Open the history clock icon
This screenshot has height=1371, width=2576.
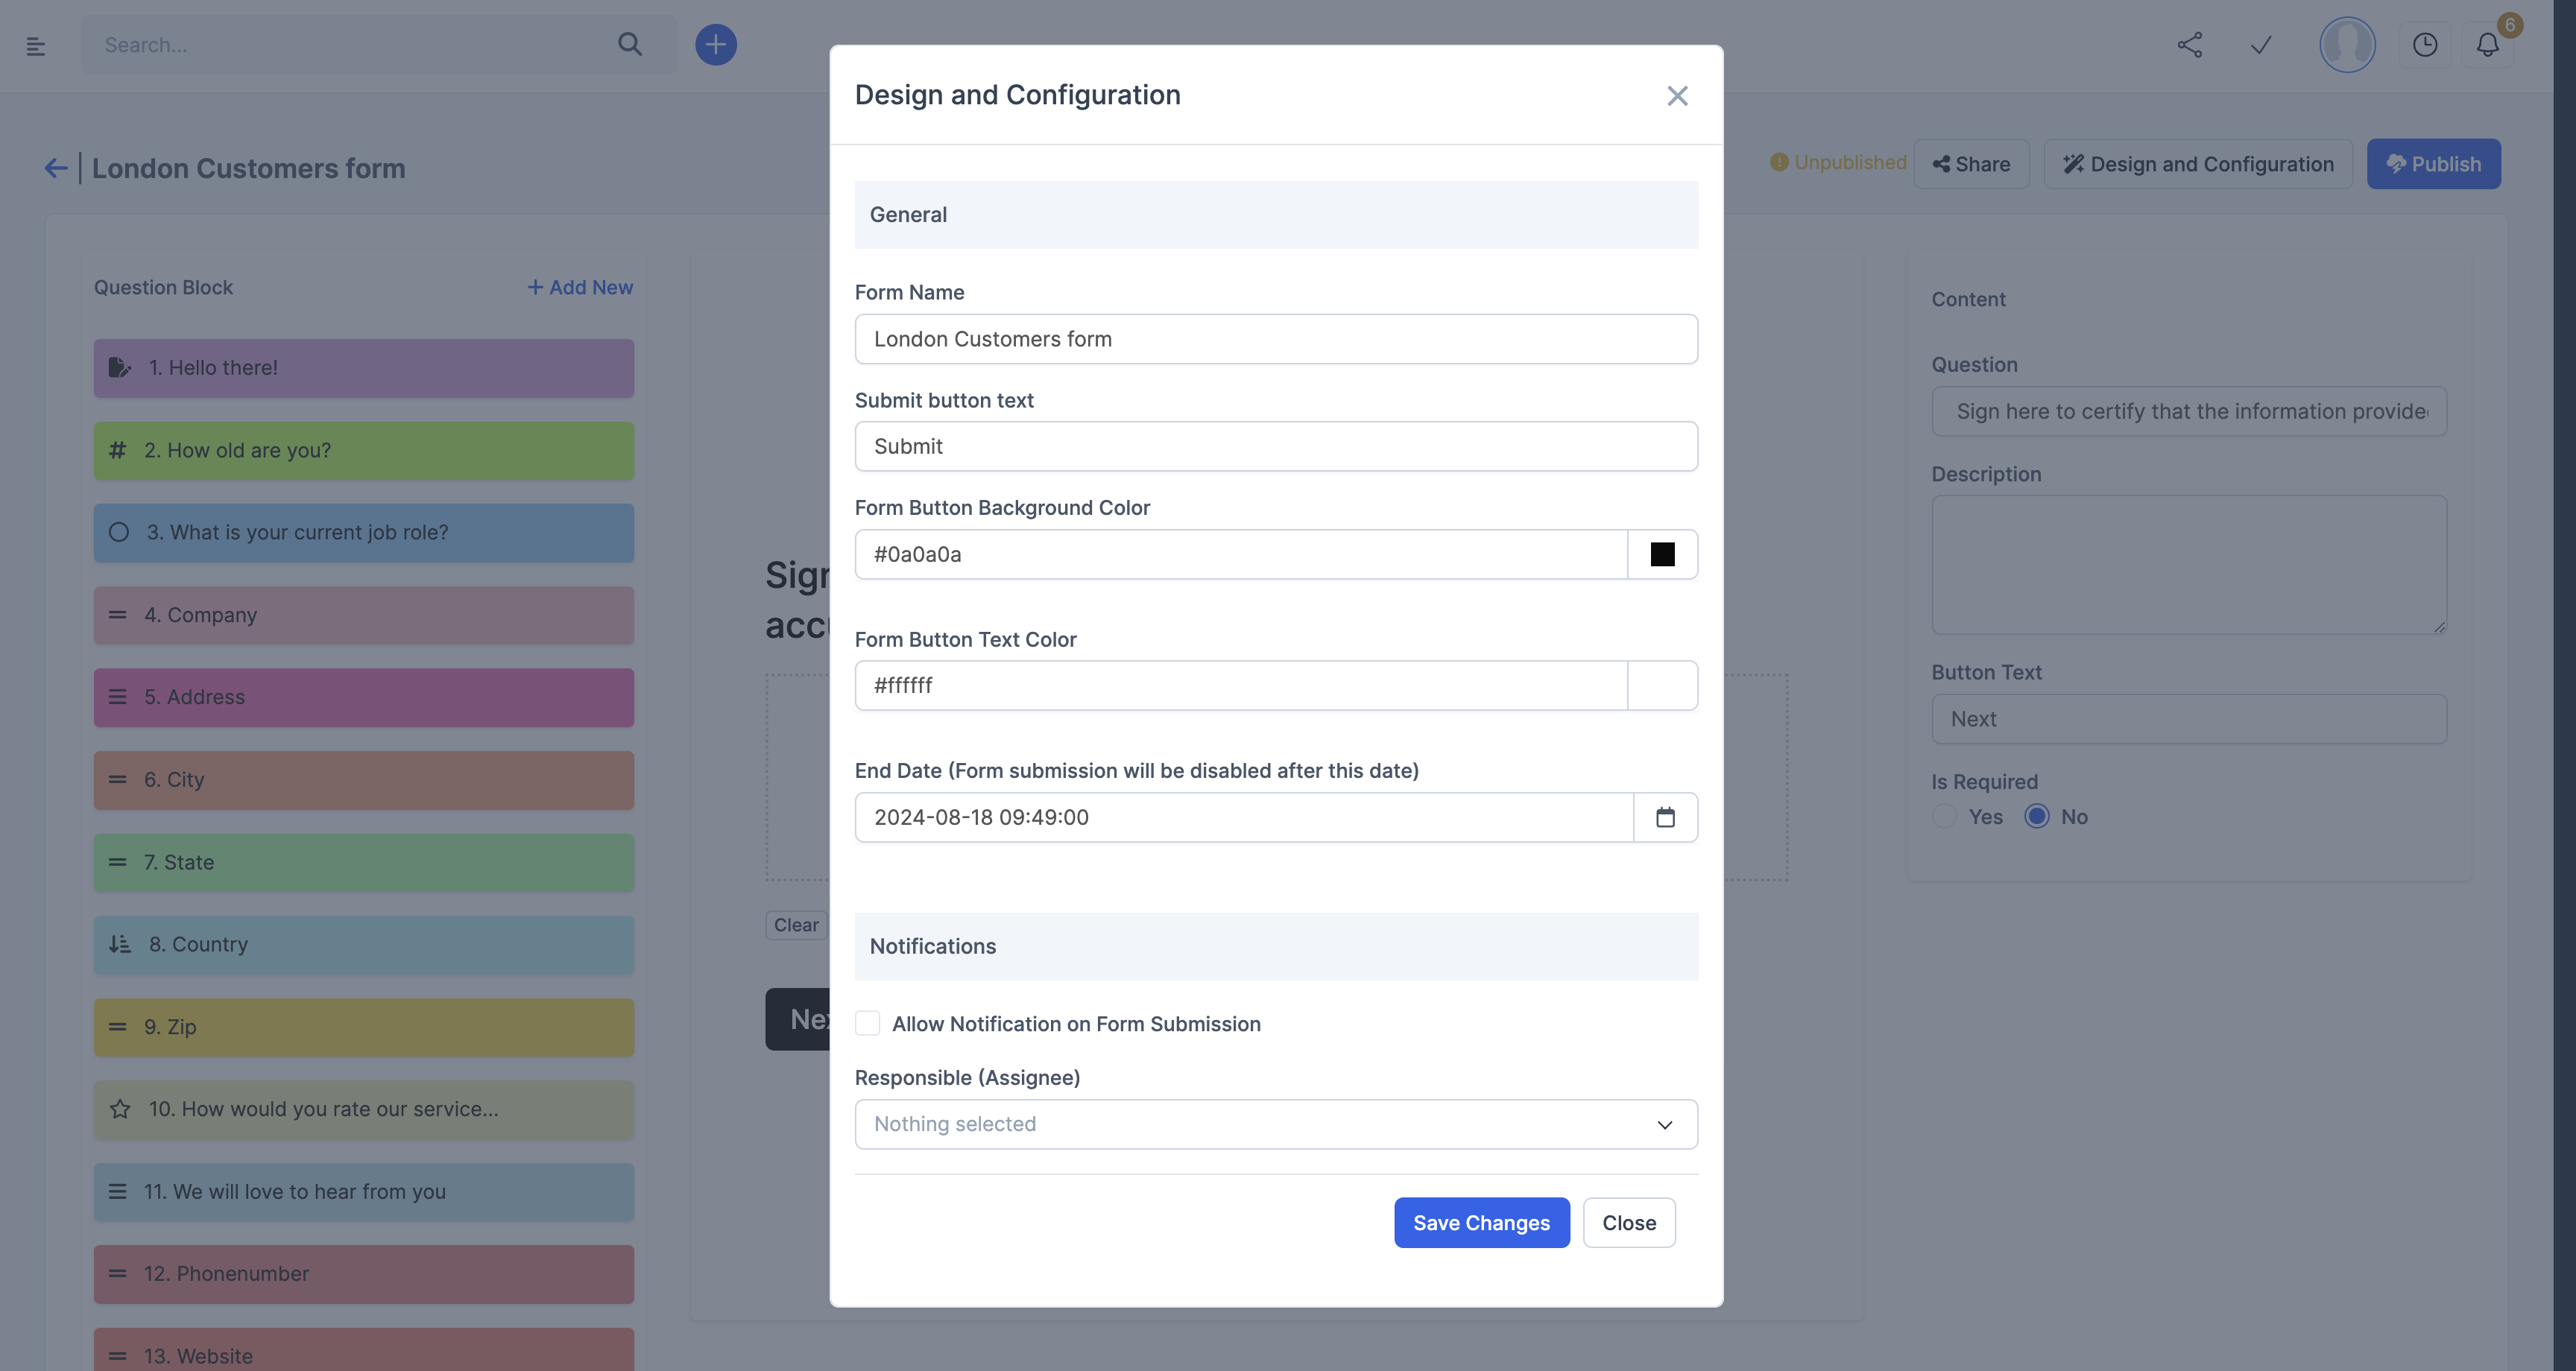click(2425, 45)
